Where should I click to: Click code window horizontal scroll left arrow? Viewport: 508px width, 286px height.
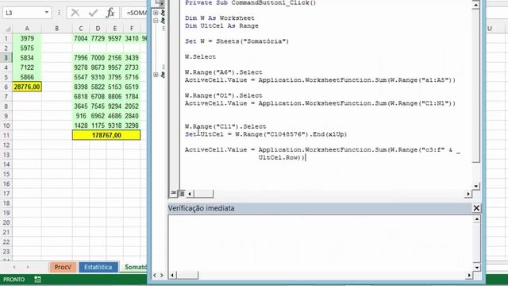coord(190,194)
